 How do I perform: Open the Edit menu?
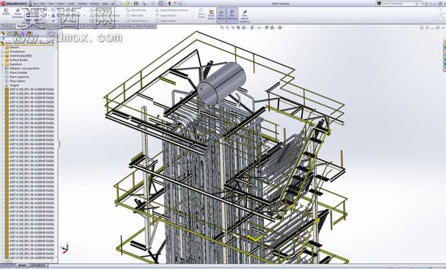[x=43, y=3]
